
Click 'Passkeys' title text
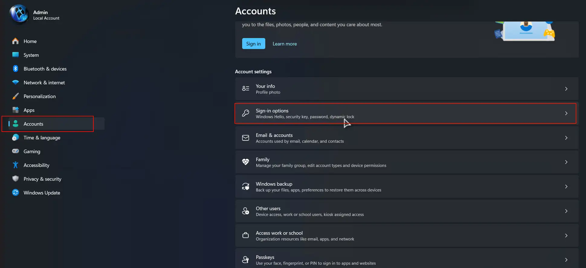(265, 257)
